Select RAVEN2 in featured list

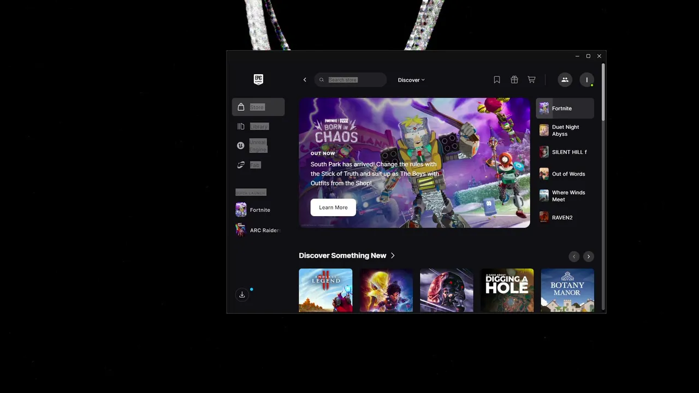click(565, 217)
